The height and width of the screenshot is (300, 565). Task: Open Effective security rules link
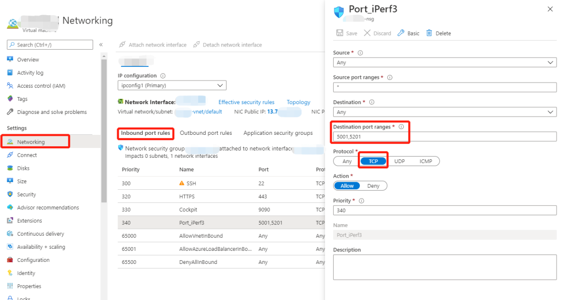246,102
